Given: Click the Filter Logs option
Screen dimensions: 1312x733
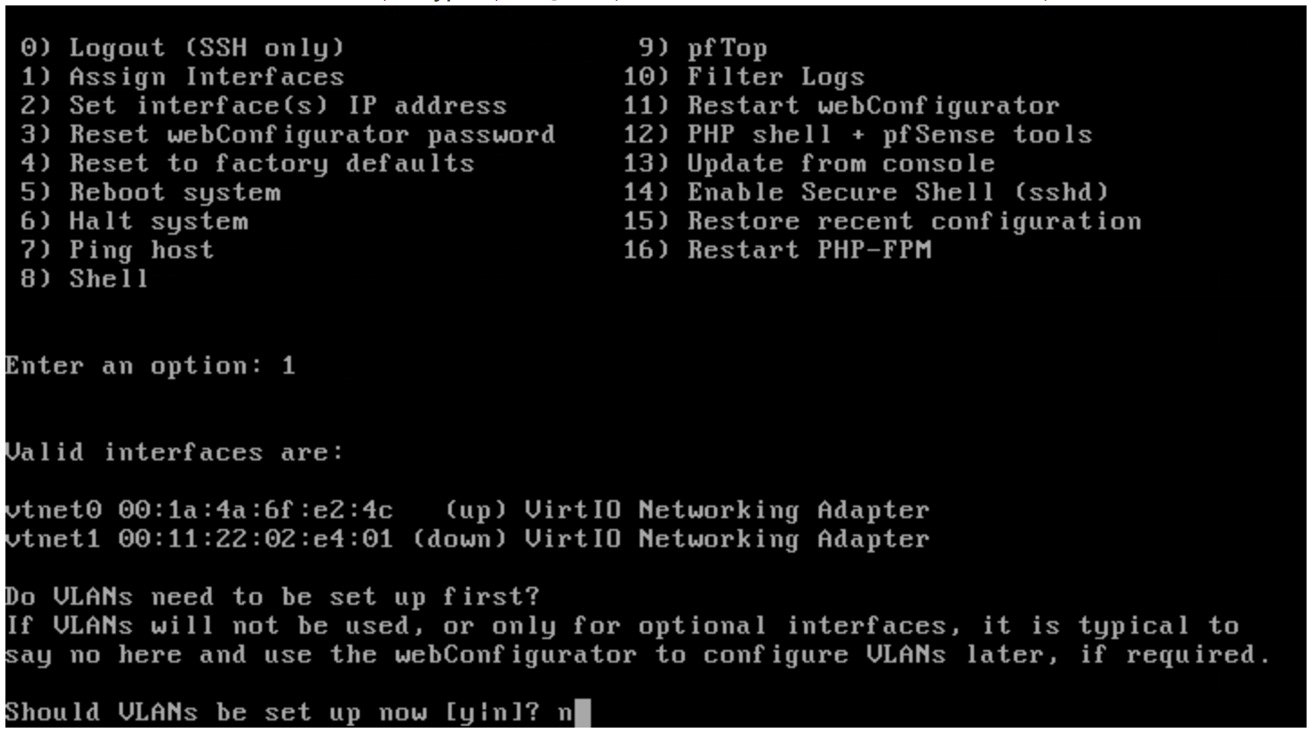Looking at the screenshot, I should tap(744, 77).
